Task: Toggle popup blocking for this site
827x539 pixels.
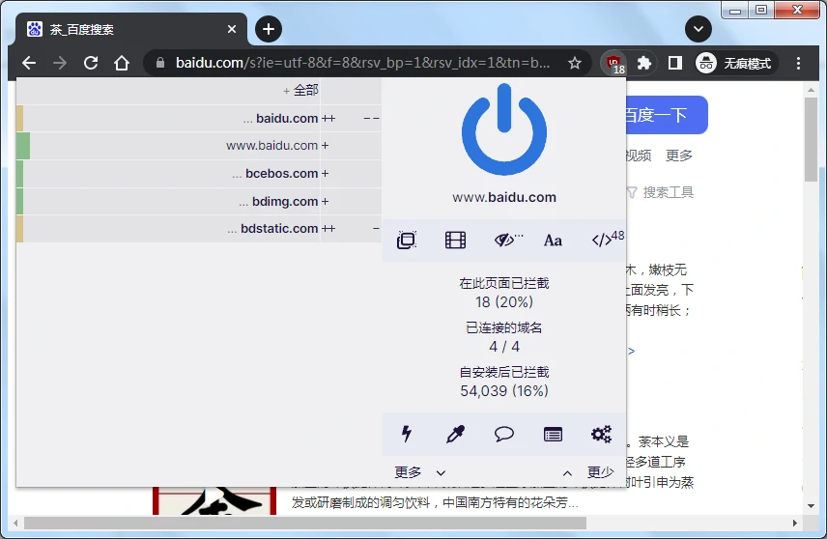Action: coord(407,241)
